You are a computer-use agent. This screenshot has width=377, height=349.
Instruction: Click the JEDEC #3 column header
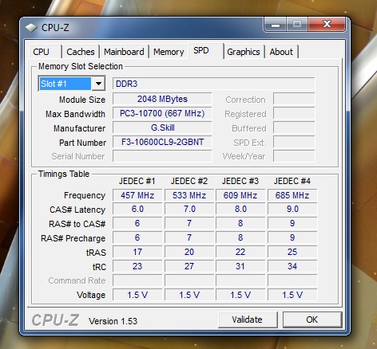(x=240, y=181)
